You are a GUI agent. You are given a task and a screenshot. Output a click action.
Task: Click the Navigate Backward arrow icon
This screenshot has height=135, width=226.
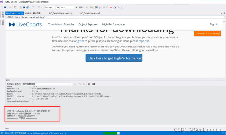tap(5, 7)
